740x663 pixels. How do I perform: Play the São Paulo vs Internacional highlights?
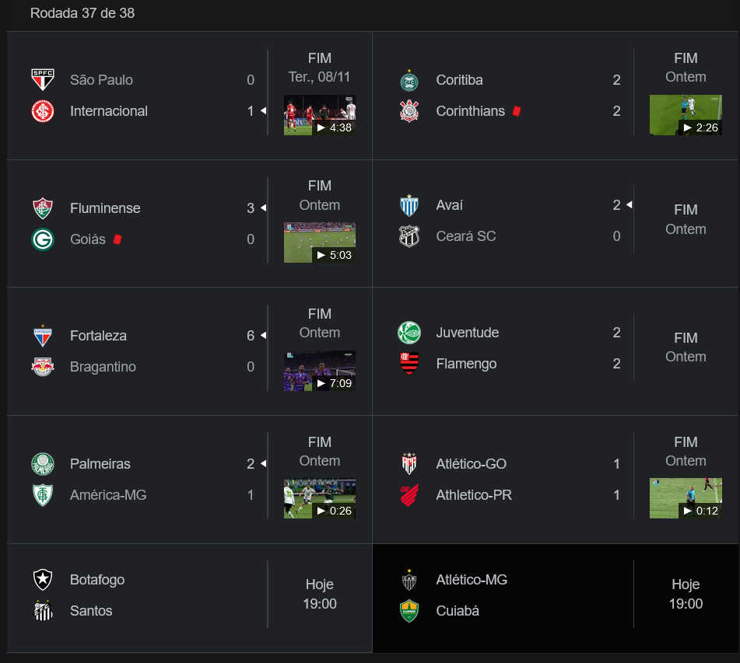pyautogui.click(x=320, y=115)
